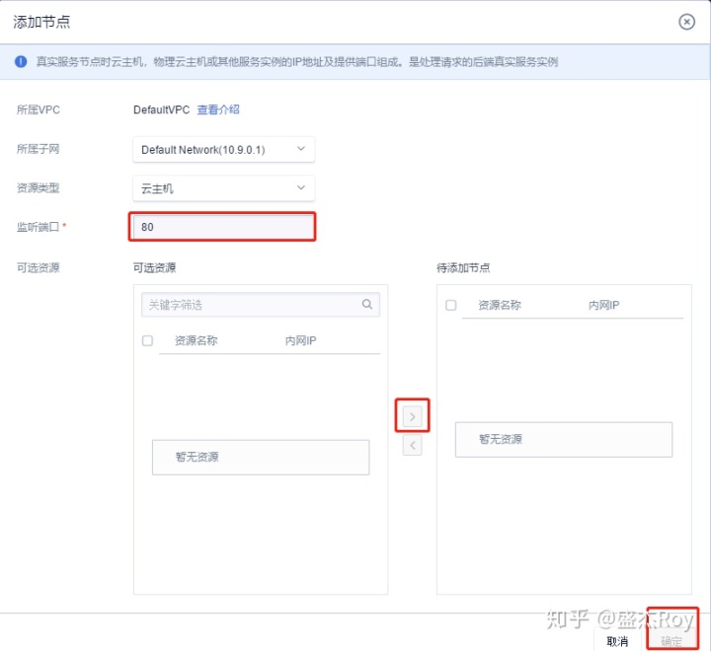The image size is (711, 651).
Task: Check select-all box in 可选资源 list
Action: click(147, 340)
